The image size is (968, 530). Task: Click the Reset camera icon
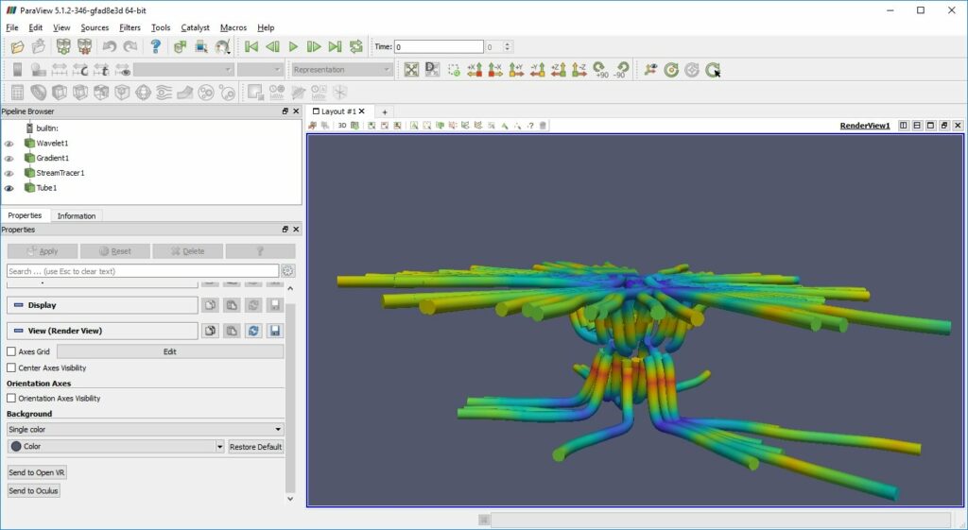pyautogui.click(x=411, y=70)
